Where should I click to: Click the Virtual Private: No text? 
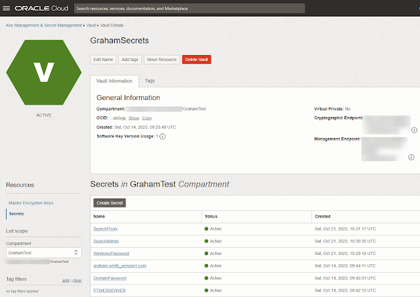click(332, 109)
